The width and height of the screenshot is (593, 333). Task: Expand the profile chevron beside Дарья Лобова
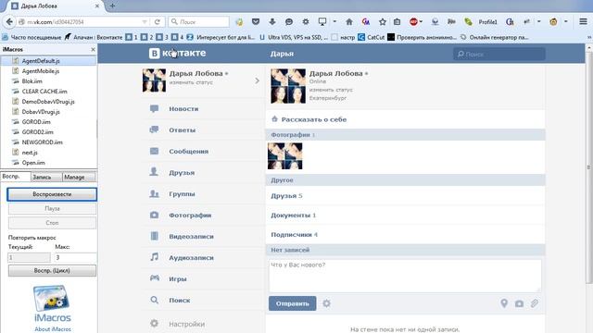257,80
